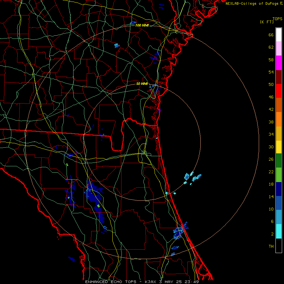Click the legend value 6
The width and height of the screenshot is (284, 284).
pyautogui.click(x=272, y=222)
